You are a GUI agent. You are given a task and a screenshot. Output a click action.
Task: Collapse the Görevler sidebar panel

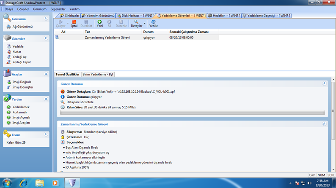[x=46, y=38]
